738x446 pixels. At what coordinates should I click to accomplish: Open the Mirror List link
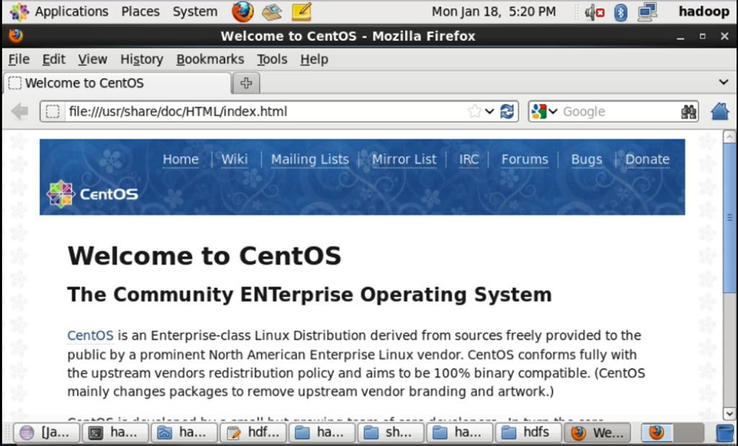(404, 159)
